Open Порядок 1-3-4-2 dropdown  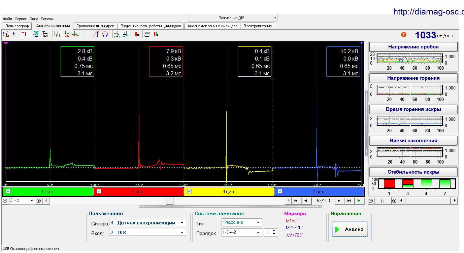(x=242, y=232)
